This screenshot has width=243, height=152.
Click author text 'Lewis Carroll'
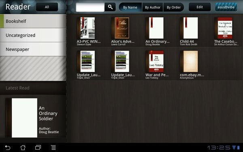(118, 45)
